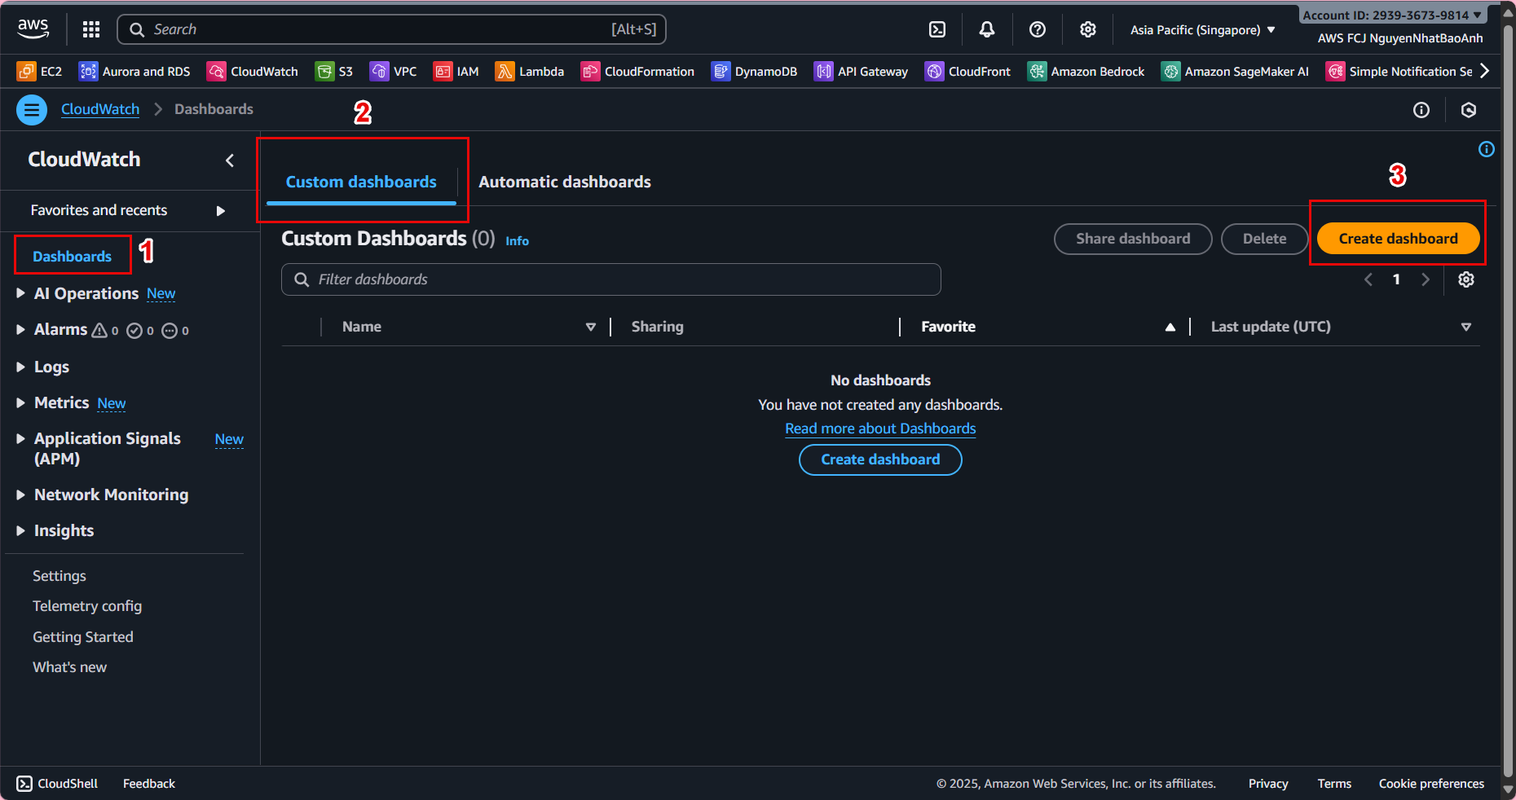
Task: Open CloudShell icon in the footer
Action: [24, 784]
